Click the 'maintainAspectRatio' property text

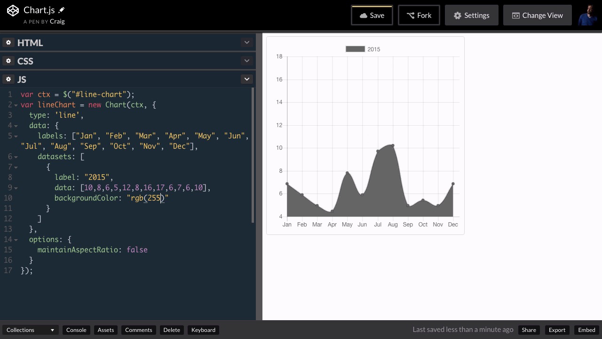click(78, 250)
